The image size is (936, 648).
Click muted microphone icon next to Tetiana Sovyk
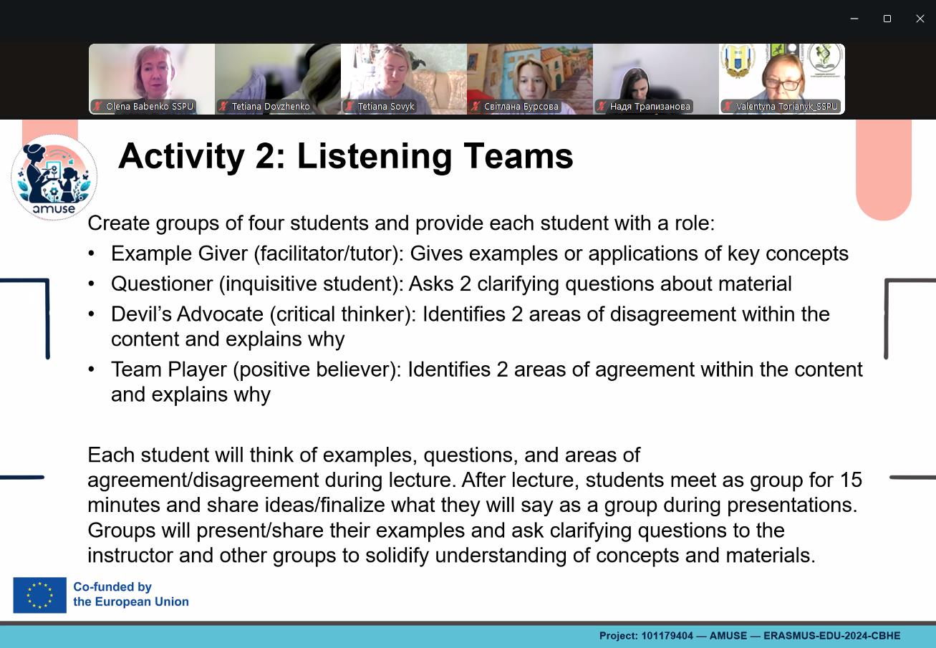pos(350,107)
